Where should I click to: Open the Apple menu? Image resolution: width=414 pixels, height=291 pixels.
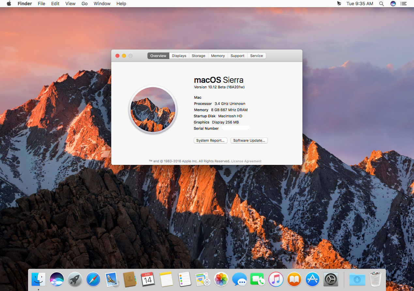(9, 4)
